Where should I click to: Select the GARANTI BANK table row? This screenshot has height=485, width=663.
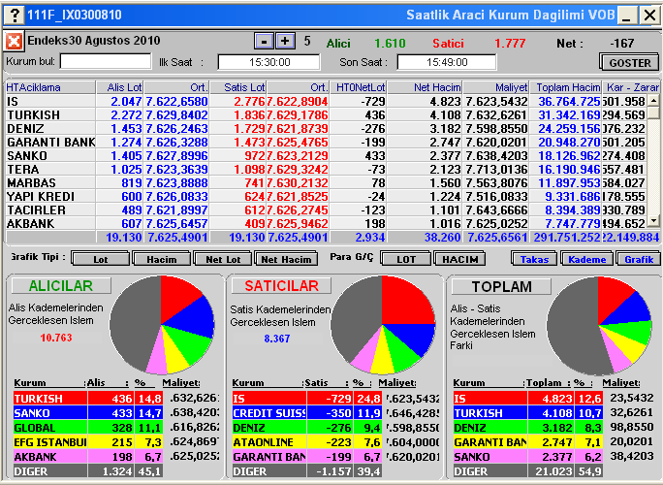click(x=327, y=143)
